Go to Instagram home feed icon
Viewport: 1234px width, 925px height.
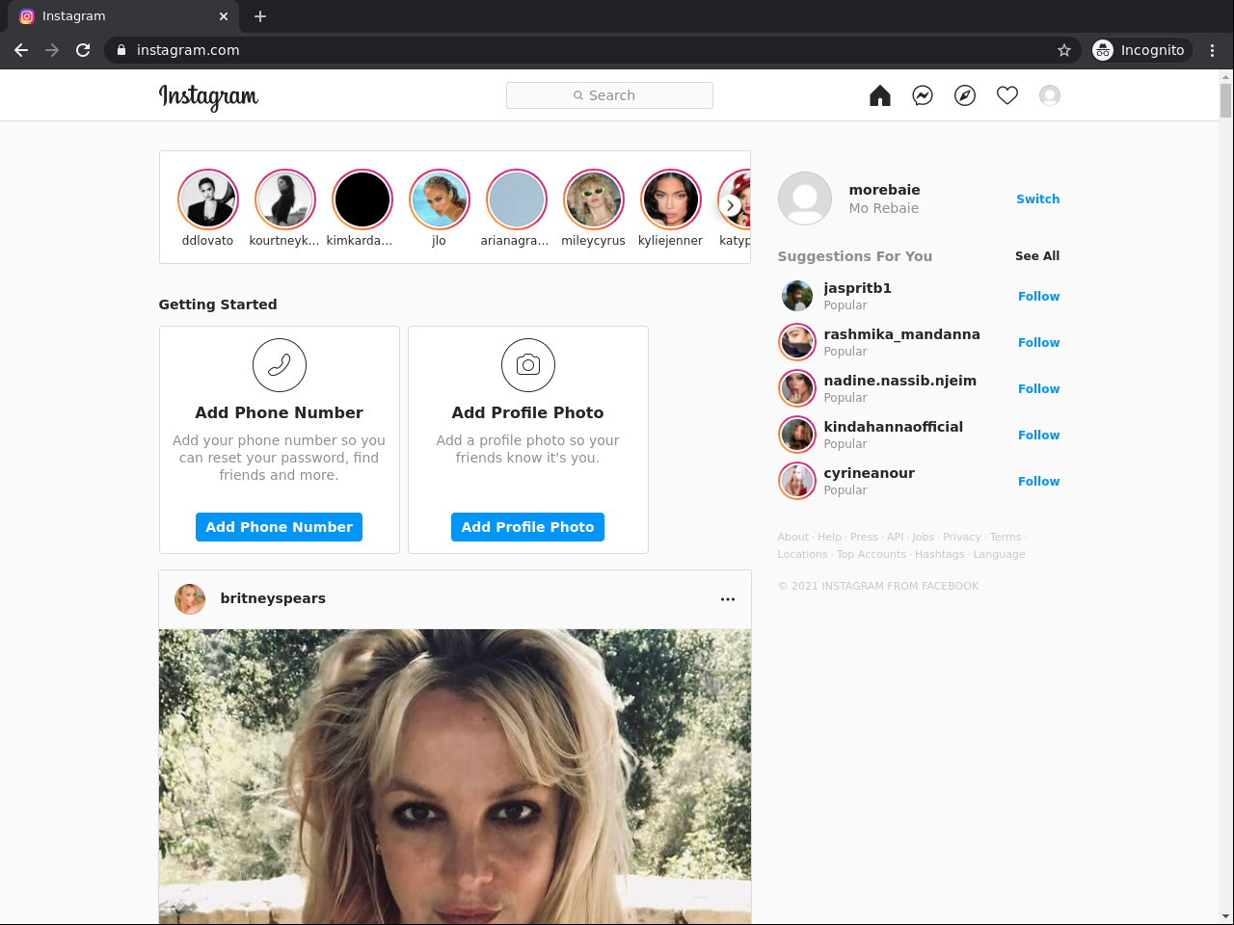click(880, 95)
